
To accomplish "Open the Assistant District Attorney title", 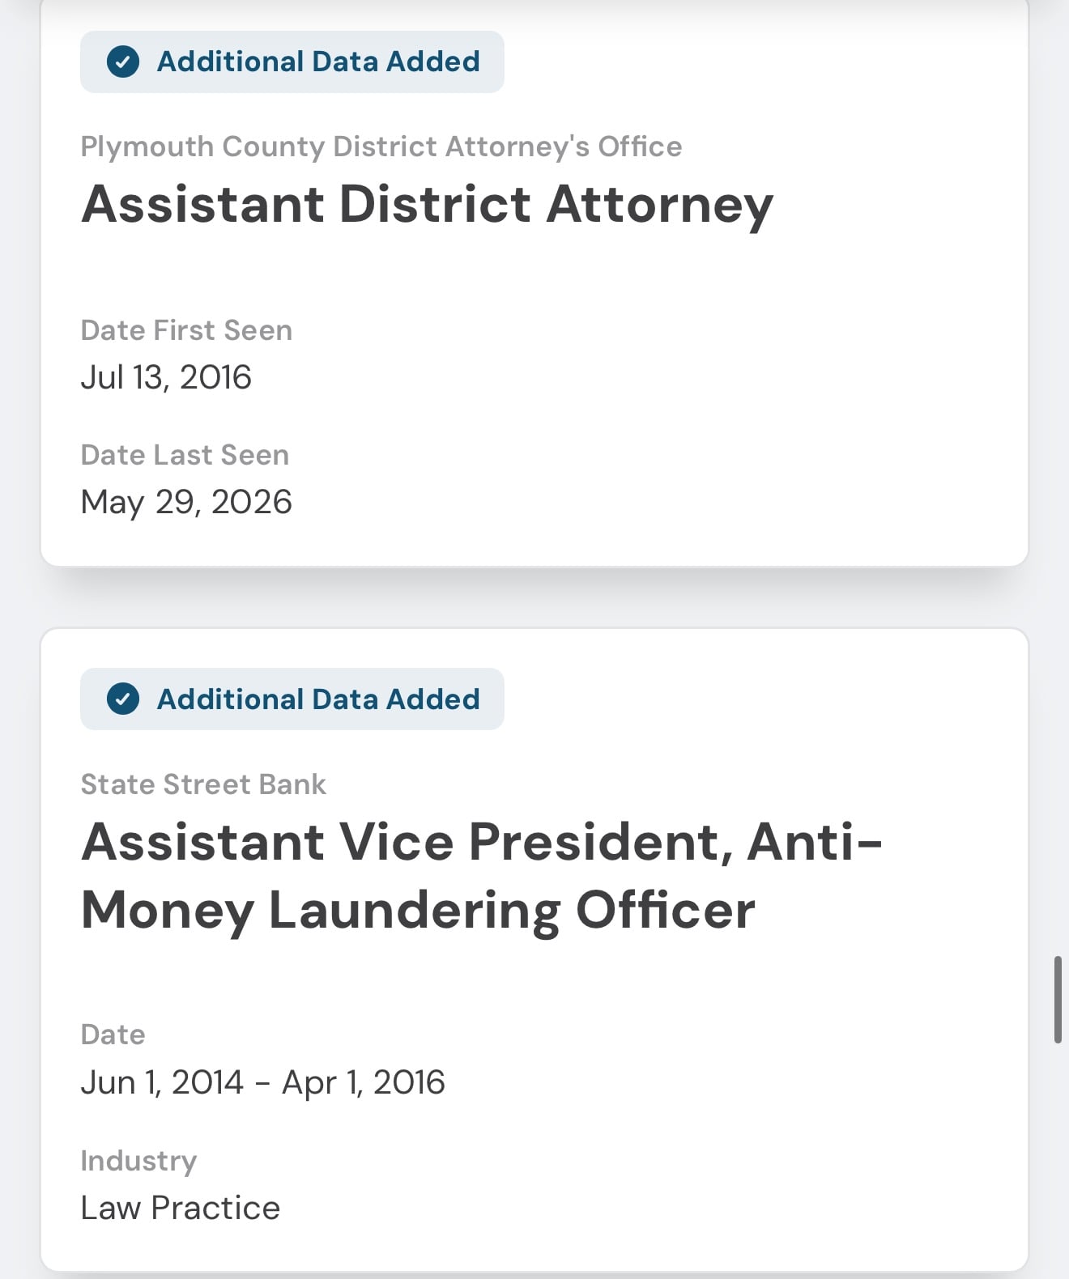I will pyautogui.click(x=428, y=204).
